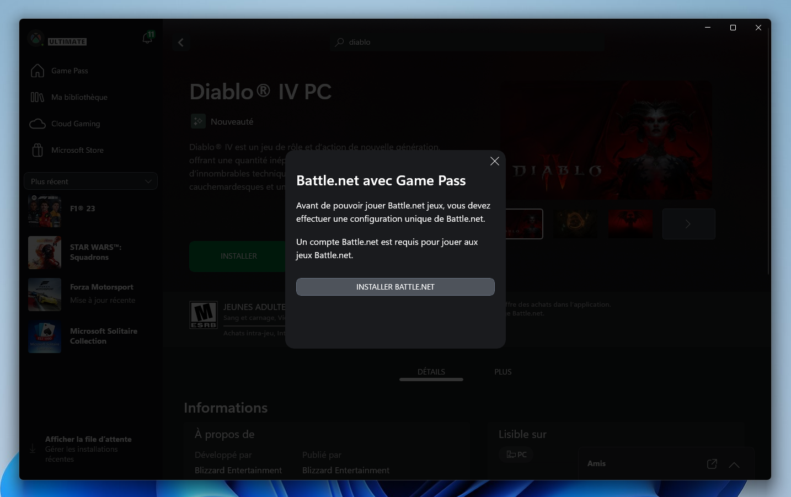
Task: Open Forza Motorsport entry
Action: [x=91, y=295]
